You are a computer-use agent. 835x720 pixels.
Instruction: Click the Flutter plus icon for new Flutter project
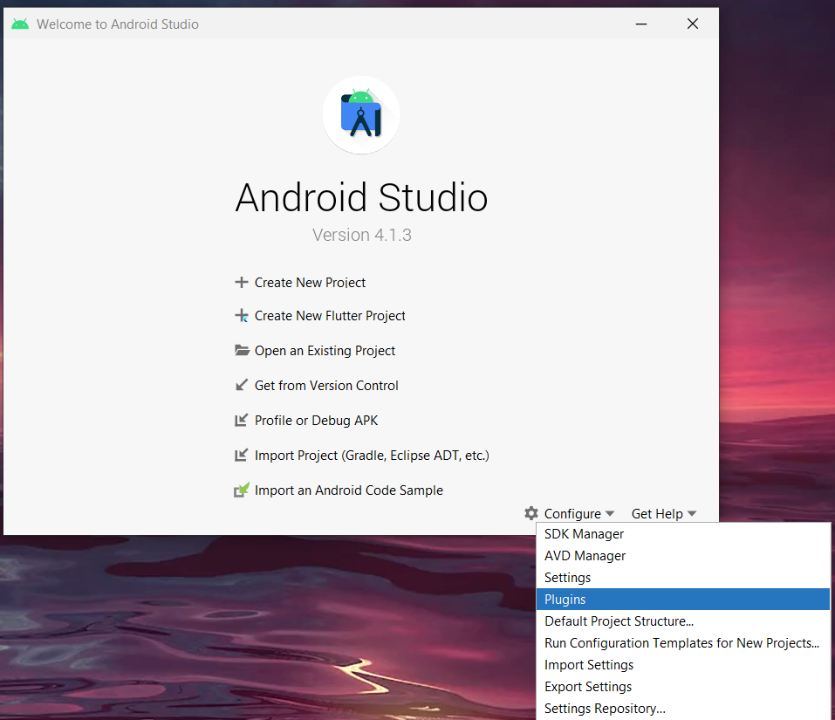[x=241, y=316]
